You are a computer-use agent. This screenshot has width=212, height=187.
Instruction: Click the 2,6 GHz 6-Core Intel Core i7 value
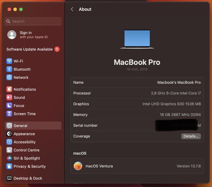coord(176,93)
